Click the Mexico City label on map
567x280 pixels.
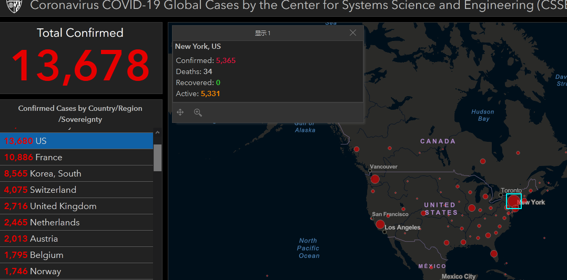[x=459, y=277]
